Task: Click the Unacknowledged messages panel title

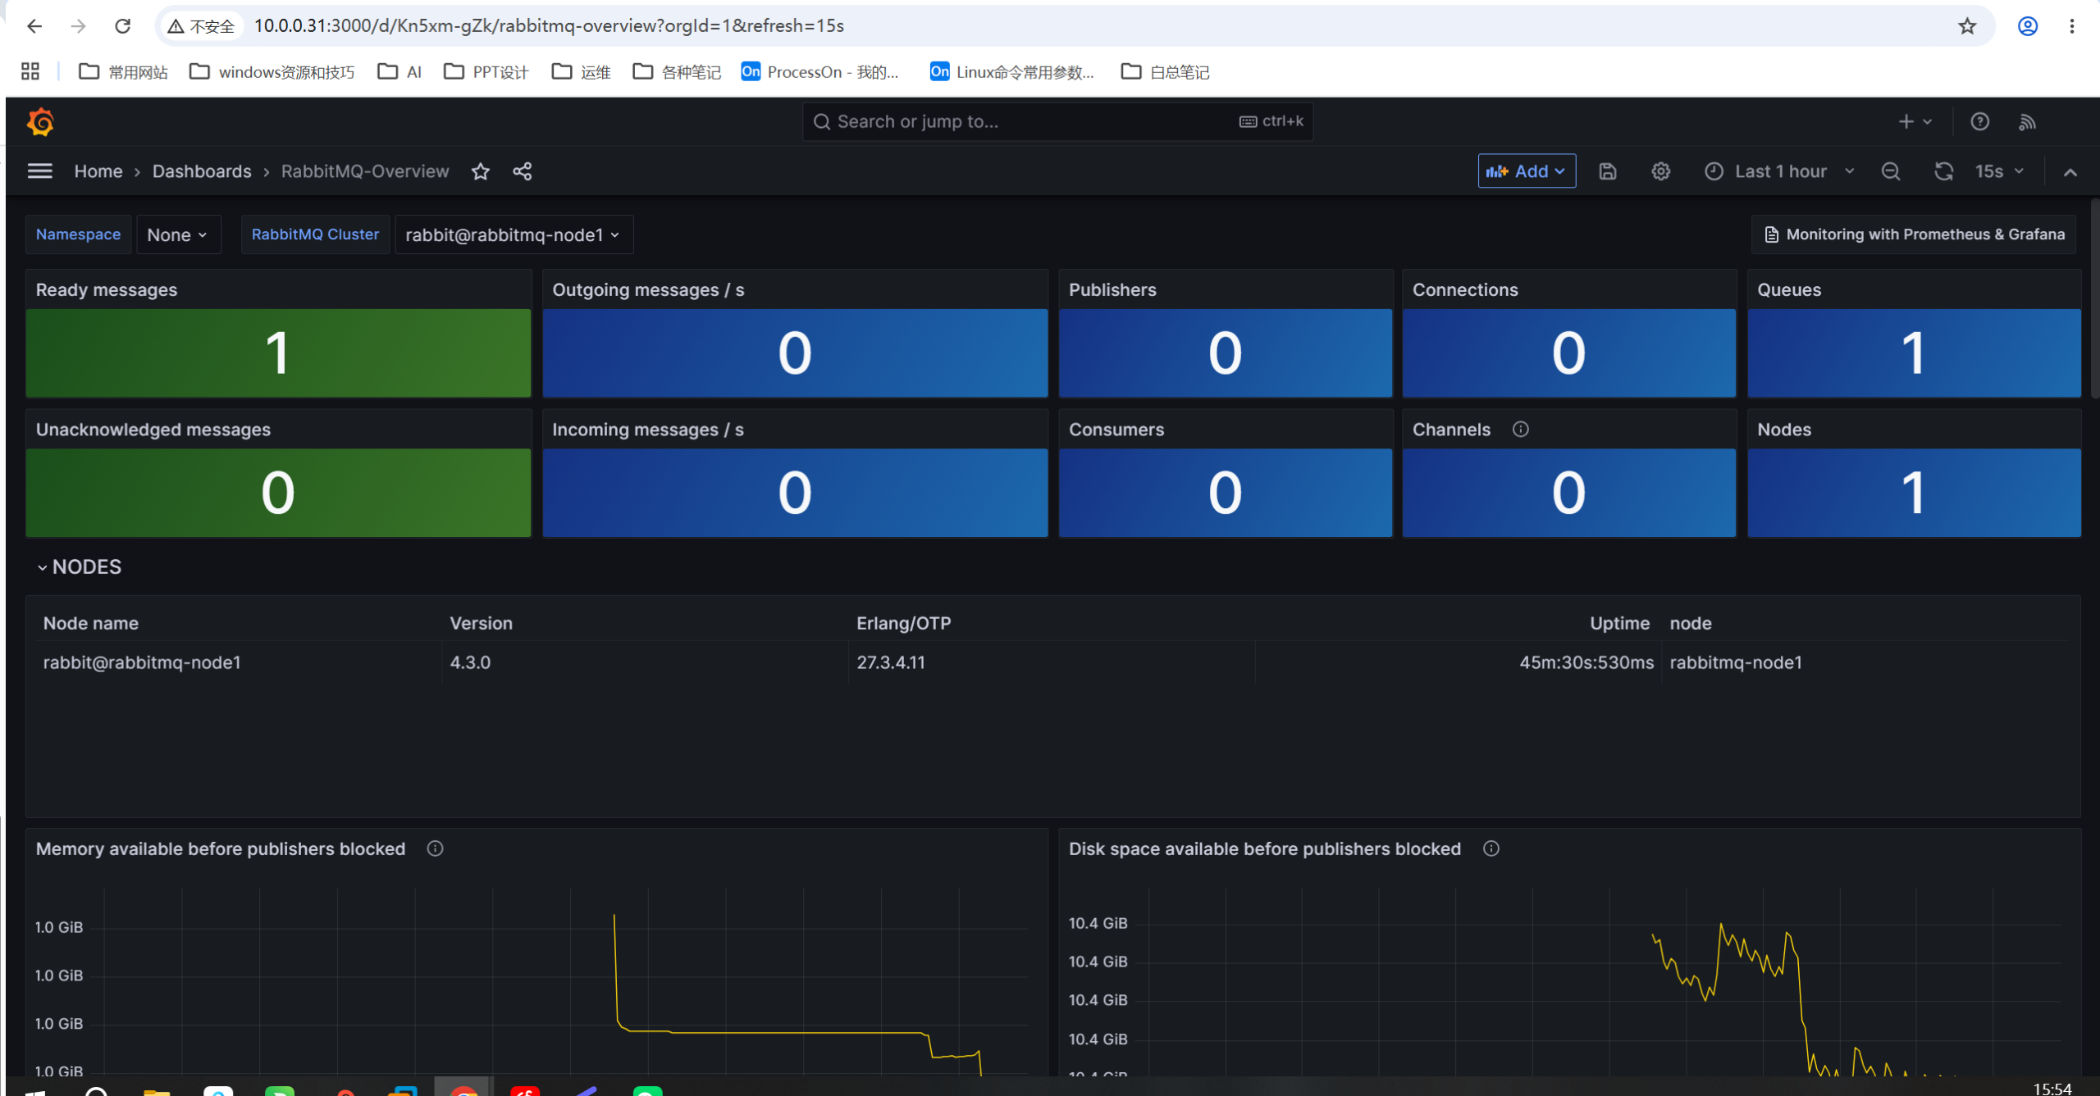Action: coord(153,430)
